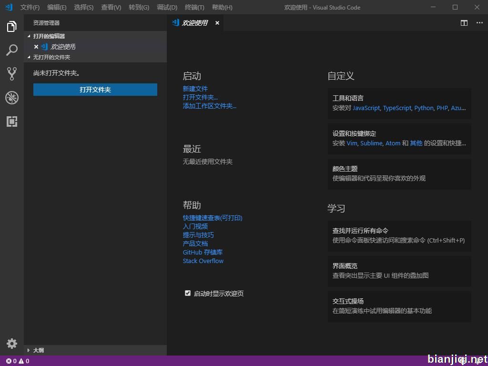Click the 资源管理器 panel title
Image resolution: width=488 pixels, height=366 pixels.
pos(46,23)
